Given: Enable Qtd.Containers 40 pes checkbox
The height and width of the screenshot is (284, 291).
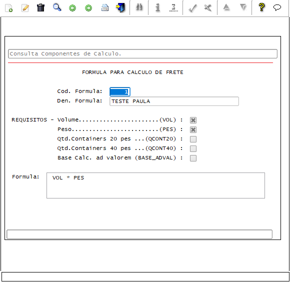Looking at the screenshot, I should tap(193, 148).
